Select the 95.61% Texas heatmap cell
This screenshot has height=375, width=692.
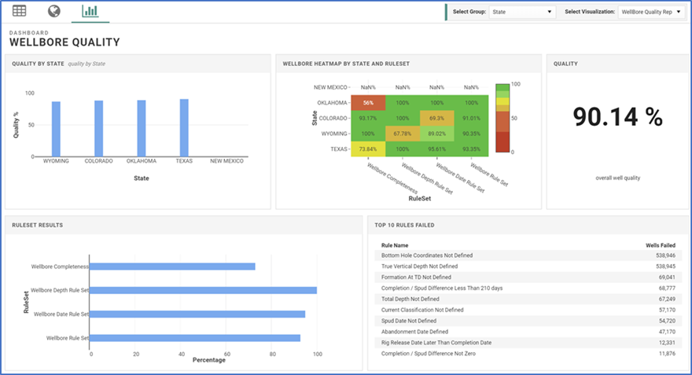(x=437, y=149)
